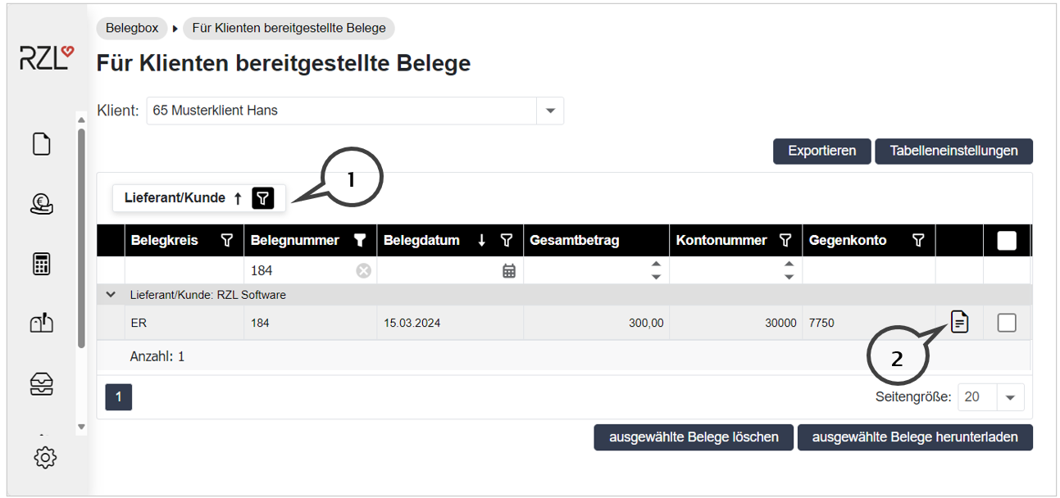Open the settings gear icon
Viewport: 1060px width, 498px height.
click(x=44, y=457)
